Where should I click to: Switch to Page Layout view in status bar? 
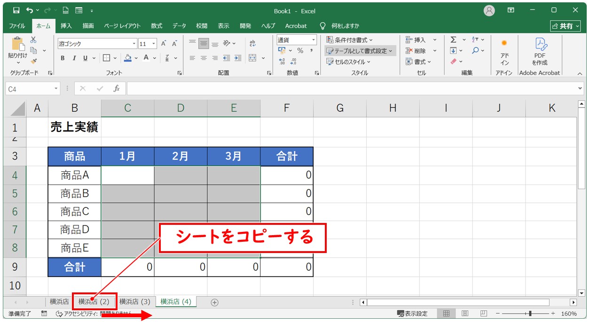point(464,314)
